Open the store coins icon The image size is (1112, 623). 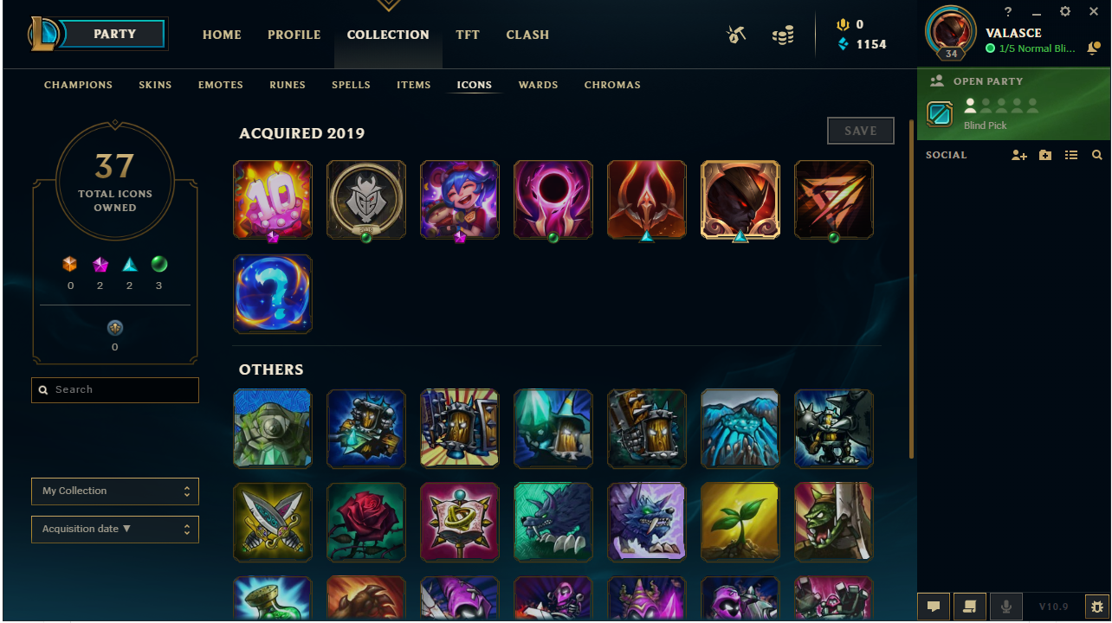(783, 35)
